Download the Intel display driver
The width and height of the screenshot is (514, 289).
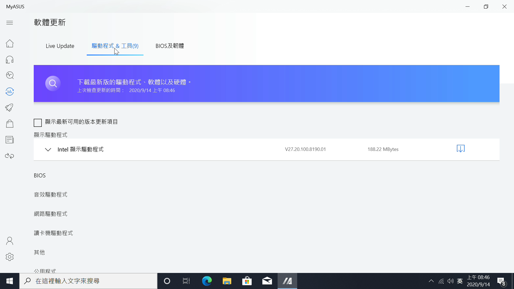pyautogui.click(x=460, y=149)
